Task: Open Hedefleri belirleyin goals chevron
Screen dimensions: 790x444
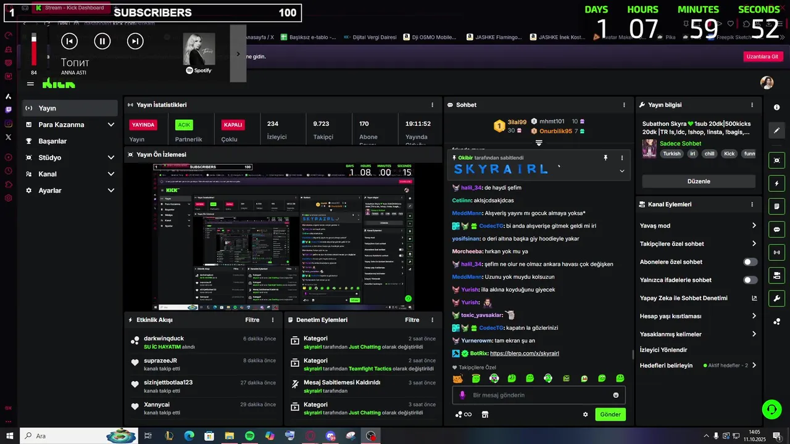Action: pos(754,365)
